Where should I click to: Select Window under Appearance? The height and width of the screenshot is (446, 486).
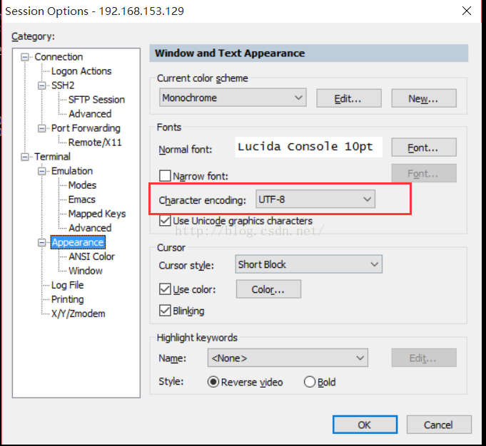click(85, 271)
